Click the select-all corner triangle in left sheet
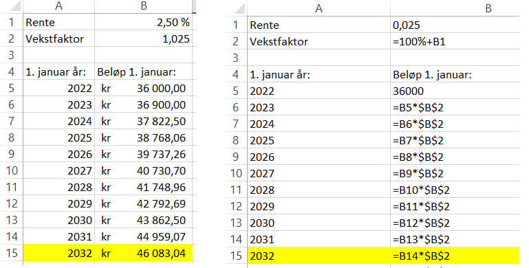Screen dimensions: 529x268 pos(12,6)
